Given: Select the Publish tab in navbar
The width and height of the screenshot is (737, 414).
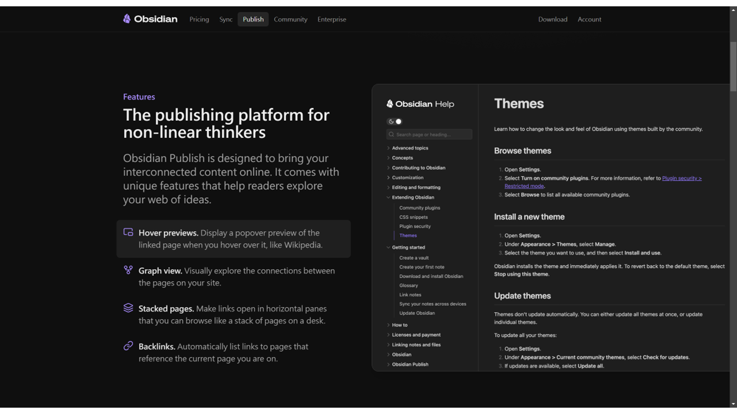Looking at the screenshot, I should coord(253,19).
